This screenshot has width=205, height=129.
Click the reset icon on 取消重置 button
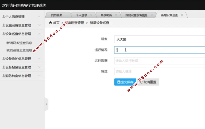[142, 82]
